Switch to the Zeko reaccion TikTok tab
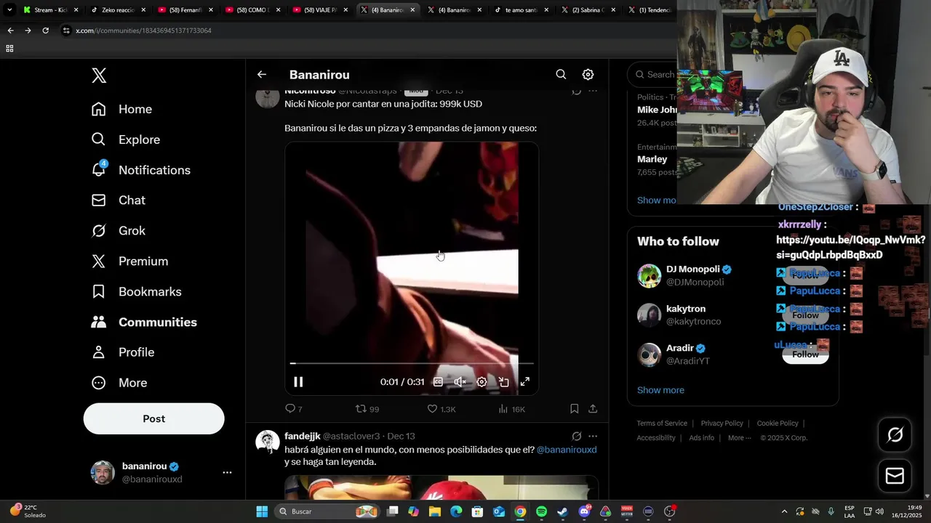 (x=119, y=10)
